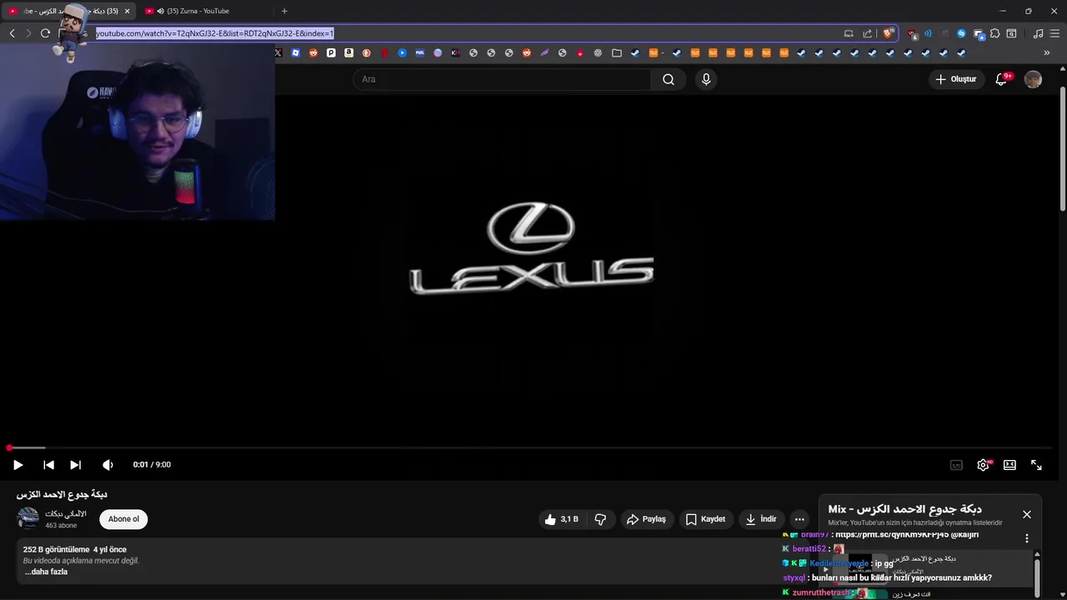Image resolution: width=1067 pixels, height=600 pixels.
Task: Like the video showing 3,1 B
Action: click(x=562, y=519)
